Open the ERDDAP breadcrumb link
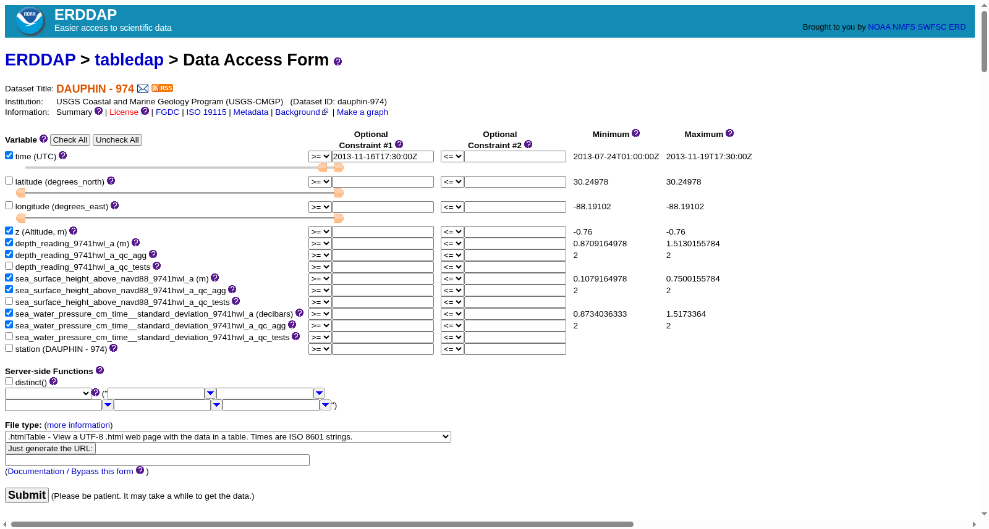 click(40, 60)
